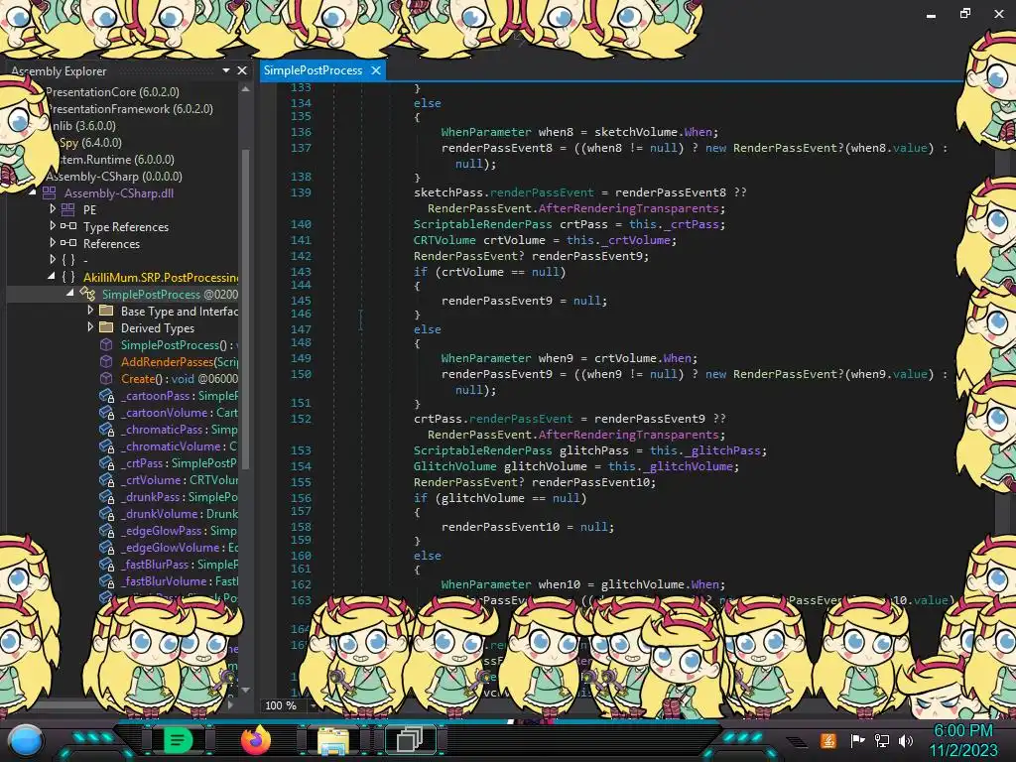Viewport: 1016px width, 762px height.
Task: Close the Assembly Explorer panel
Action: tap(242, 70)
